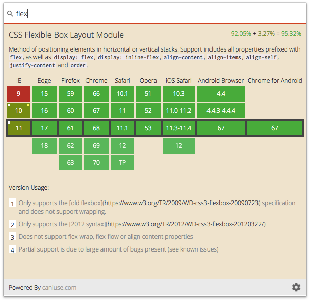
Task: Open the caniuse.com link in footer
Action: pos(59,287)
